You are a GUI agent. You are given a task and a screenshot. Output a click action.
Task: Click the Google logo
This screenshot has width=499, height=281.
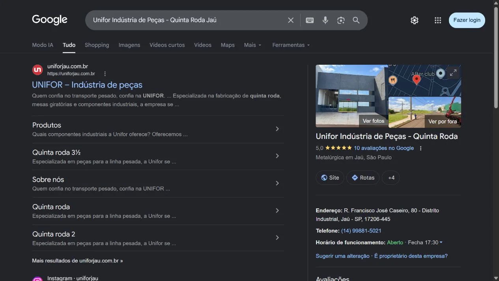pos(50,20)
